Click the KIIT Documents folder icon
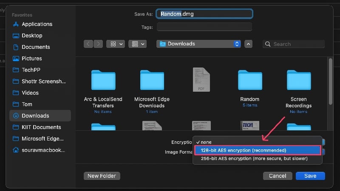 (16, 127)
